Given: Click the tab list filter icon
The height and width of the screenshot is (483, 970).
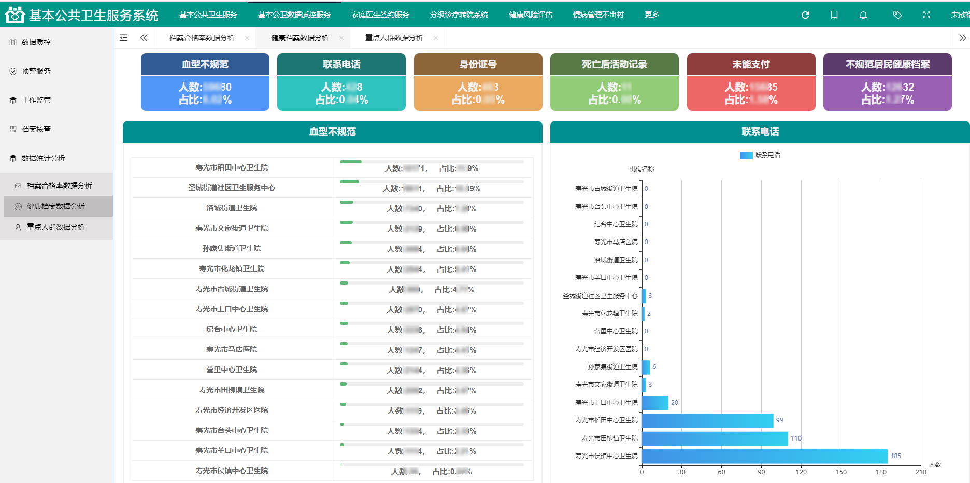Looking at the screenshot, I should pyautogui.click(x=123, y=37).
